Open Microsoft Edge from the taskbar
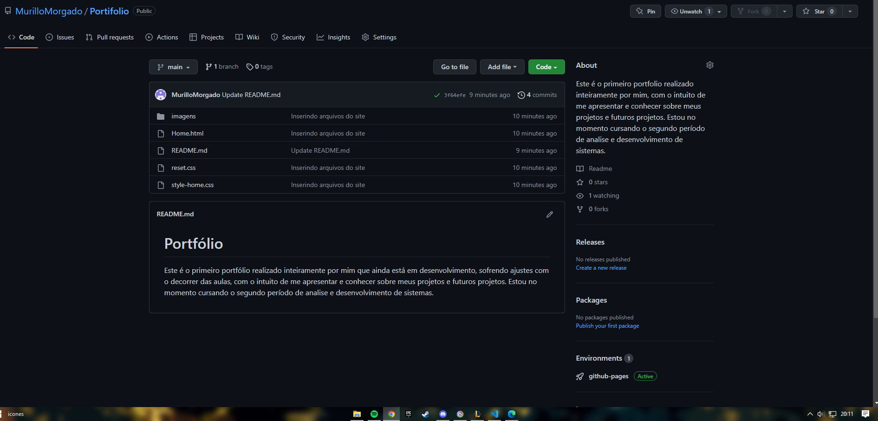Viewport: 878px width, 421px height. (x=512, y=414)
